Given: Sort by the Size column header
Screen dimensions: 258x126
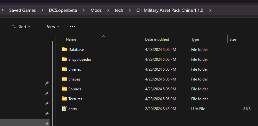Looking at the screenshot, I should click(x=233, y=39).
